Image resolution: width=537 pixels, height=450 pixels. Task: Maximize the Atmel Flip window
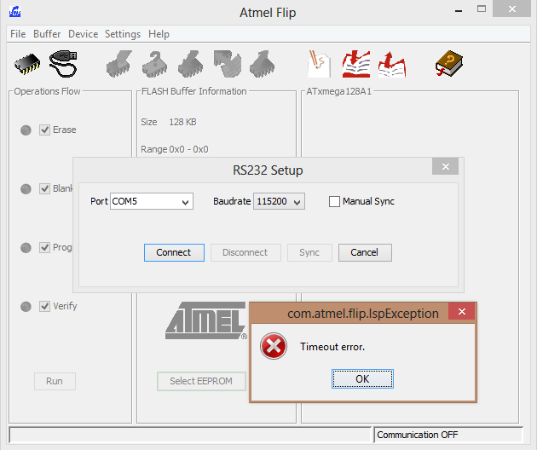coord(482,9)
